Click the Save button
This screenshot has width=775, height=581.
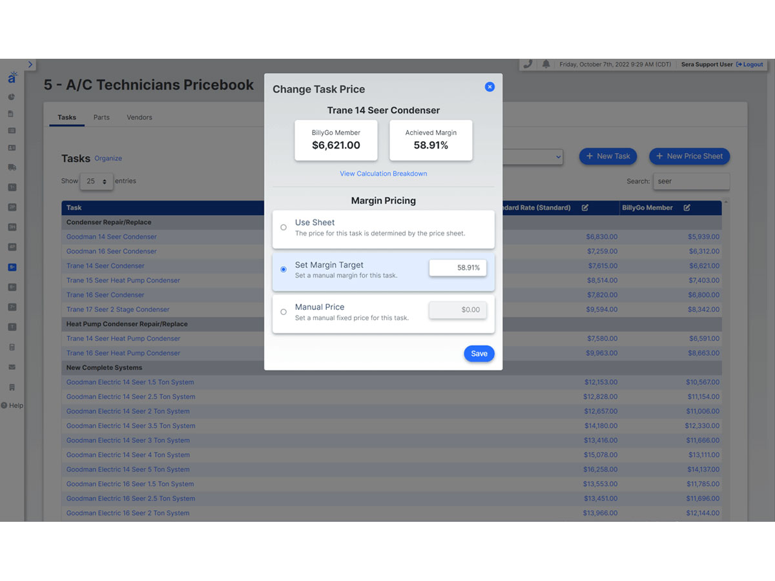point(479,354)
